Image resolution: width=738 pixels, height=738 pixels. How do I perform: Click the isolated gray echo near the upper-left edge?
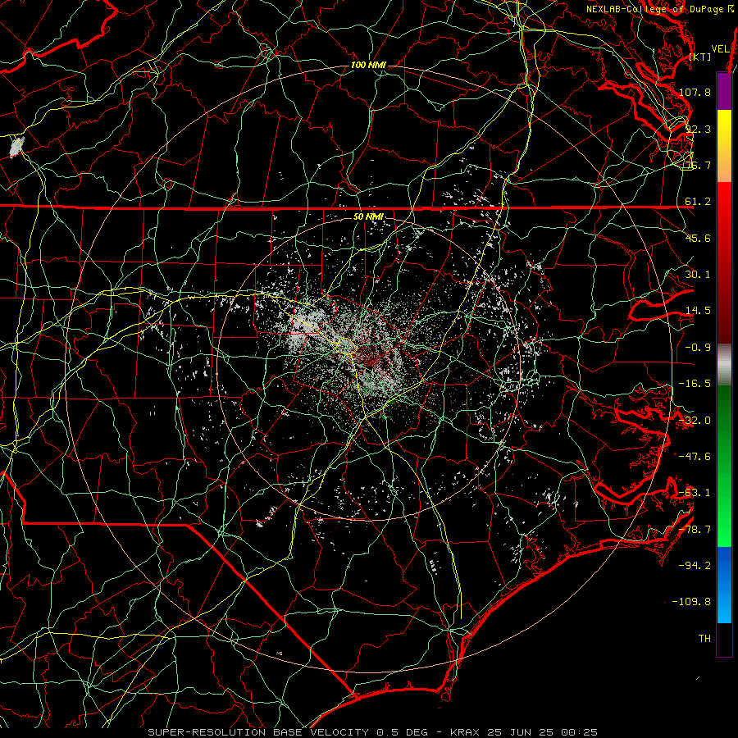tap(16, 148)
